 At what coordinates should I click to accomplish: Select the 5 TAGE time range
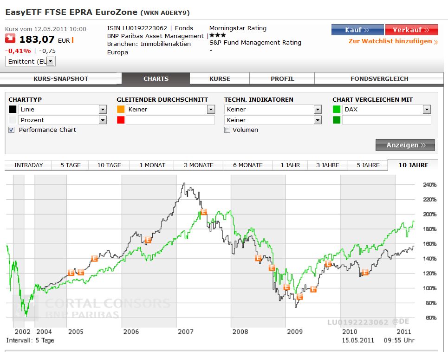click(x=70, y=165)
